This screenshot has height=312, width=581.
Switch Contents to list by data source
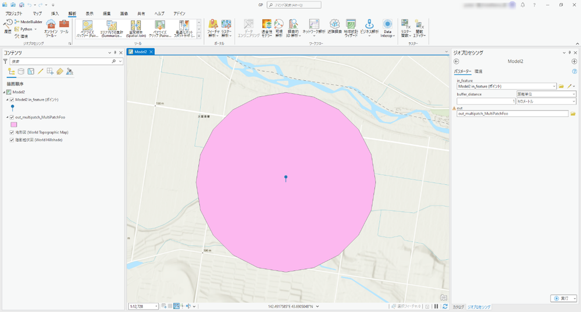click(x=21, y=71)
